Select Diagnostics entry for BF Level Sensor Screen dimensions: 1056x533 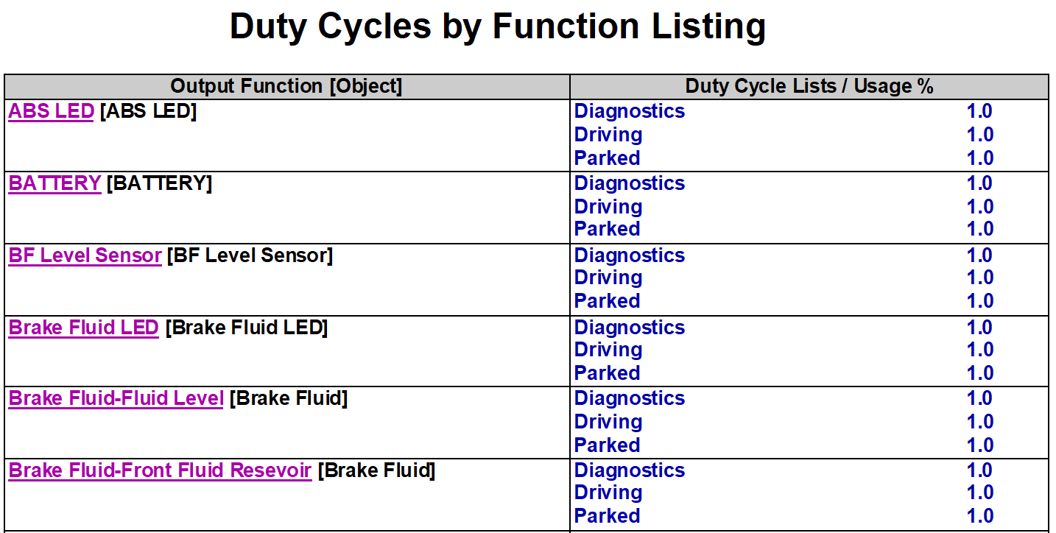click(630, 255)
